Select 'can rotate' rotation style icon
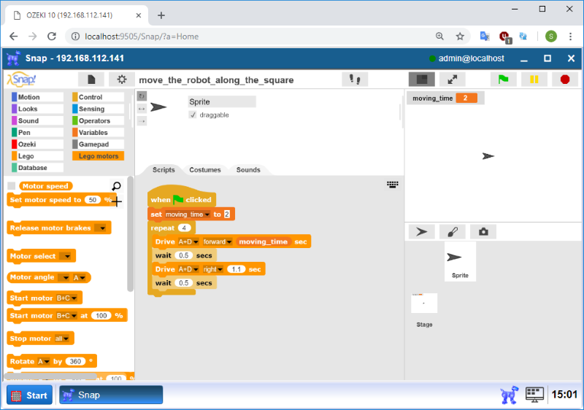Image resolution: width=584 pixels, height=410 pixels. pyautogui.click(x=142, y=96)
